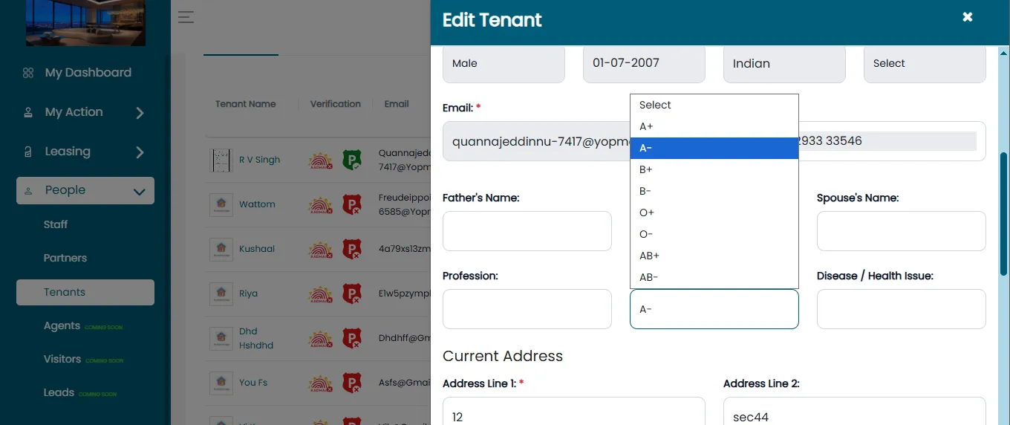Click Aadhaar icon in Riya row
Viewport: 1010px width, 425px height.
[320, 293]
